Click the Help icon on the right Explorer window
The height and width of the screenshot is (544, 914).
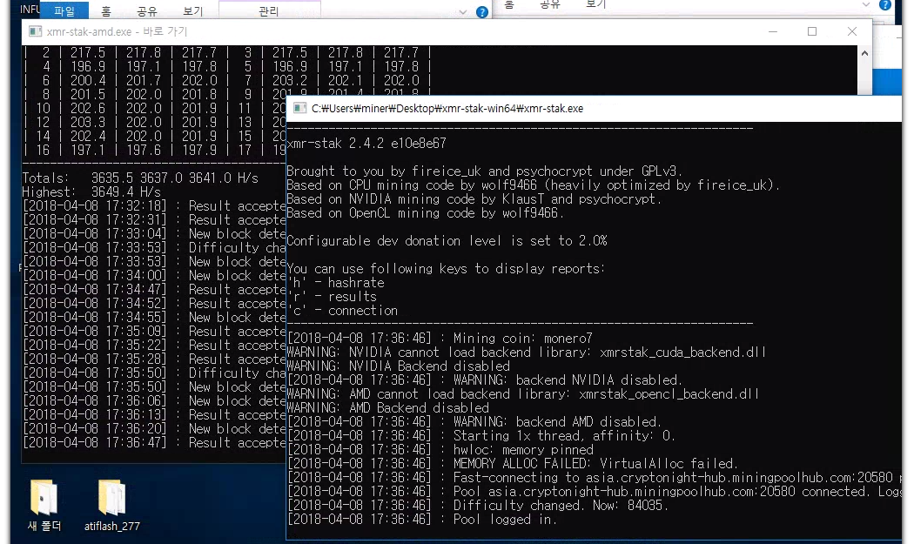pos(886,6)
